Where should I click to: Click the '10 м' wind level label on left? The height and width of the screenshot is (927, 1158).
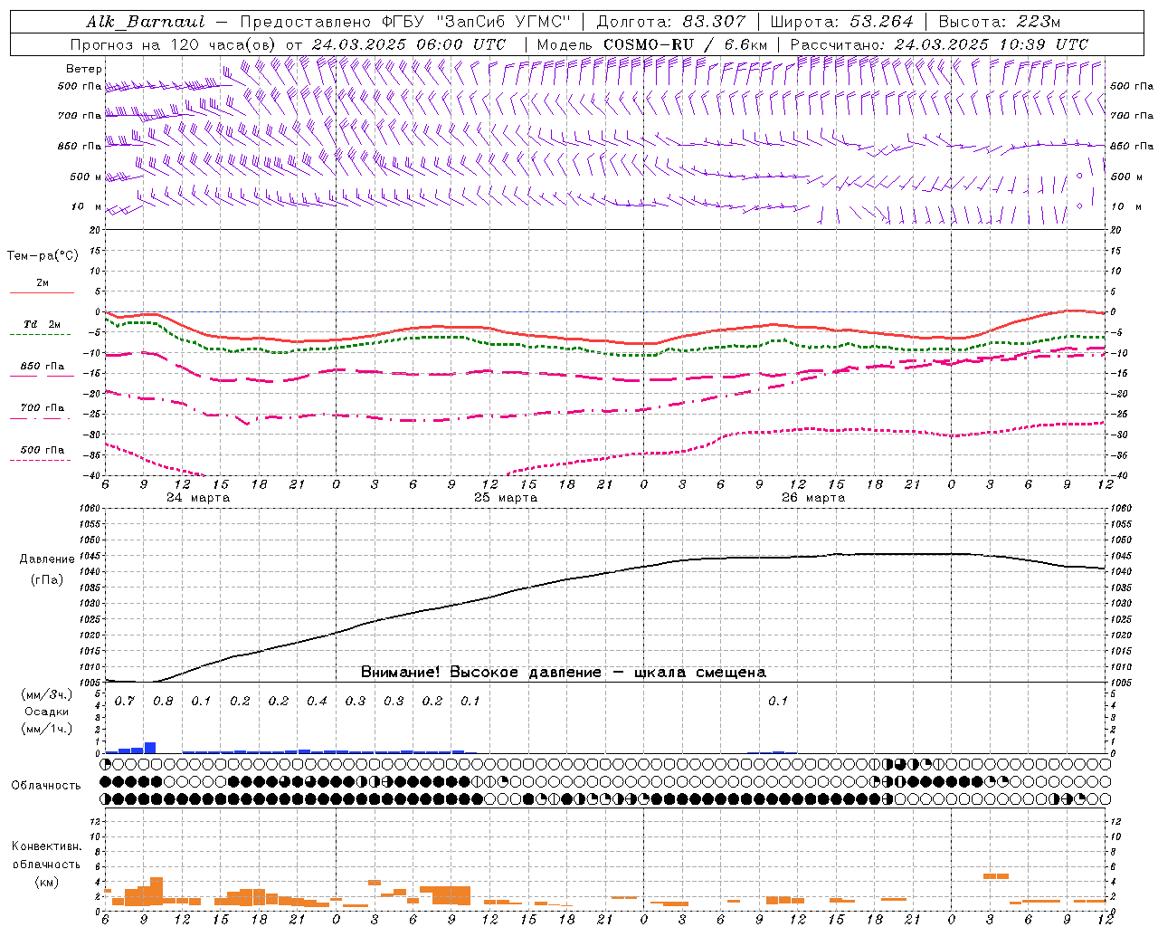(87, 206)
